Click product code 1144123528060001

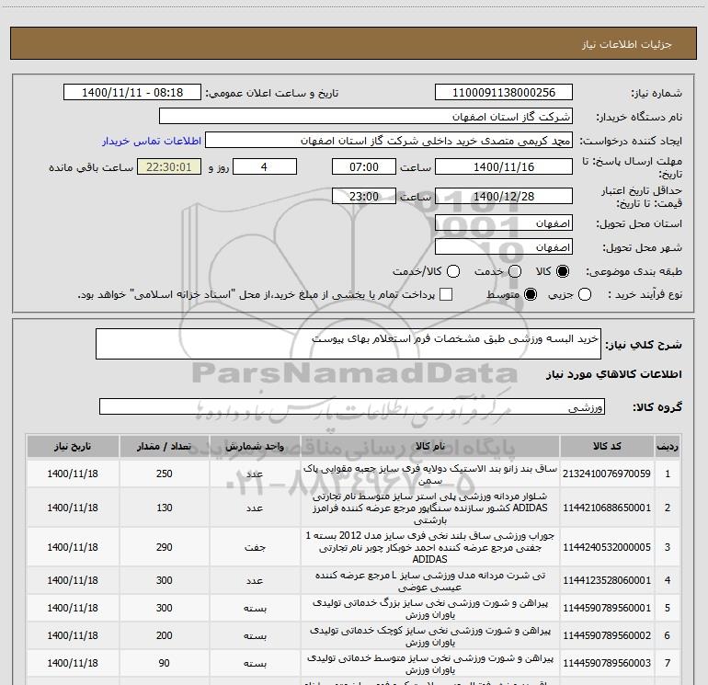[x=607, y=580]
